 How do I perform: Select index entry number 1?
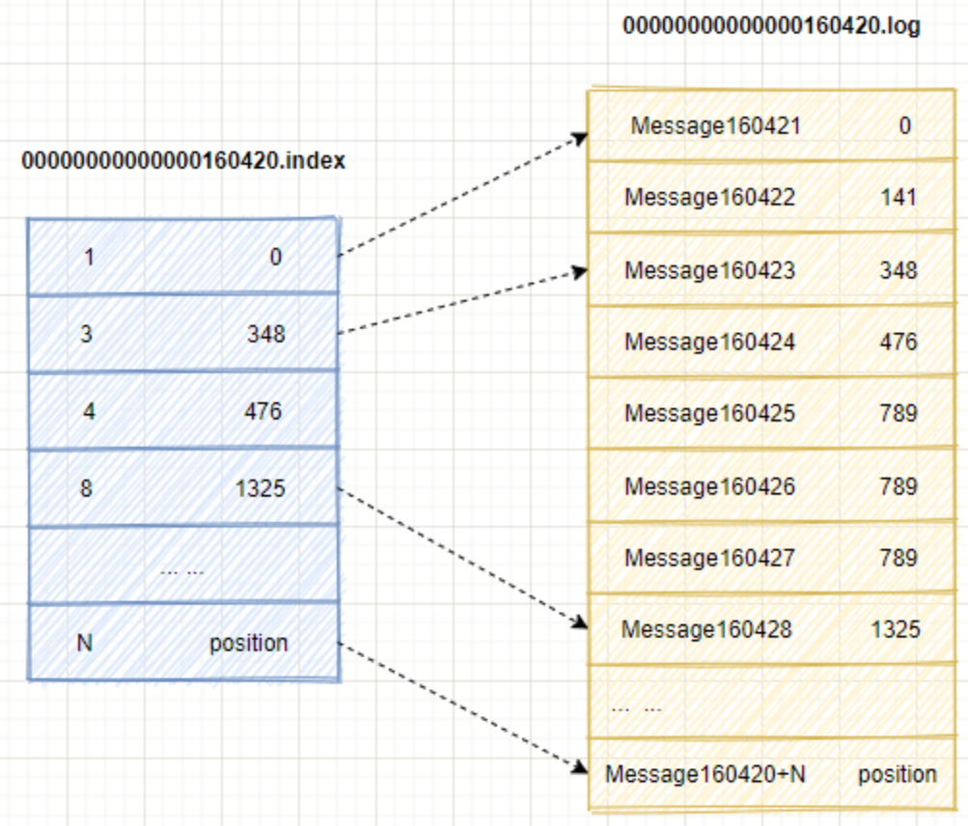(90, 257)
